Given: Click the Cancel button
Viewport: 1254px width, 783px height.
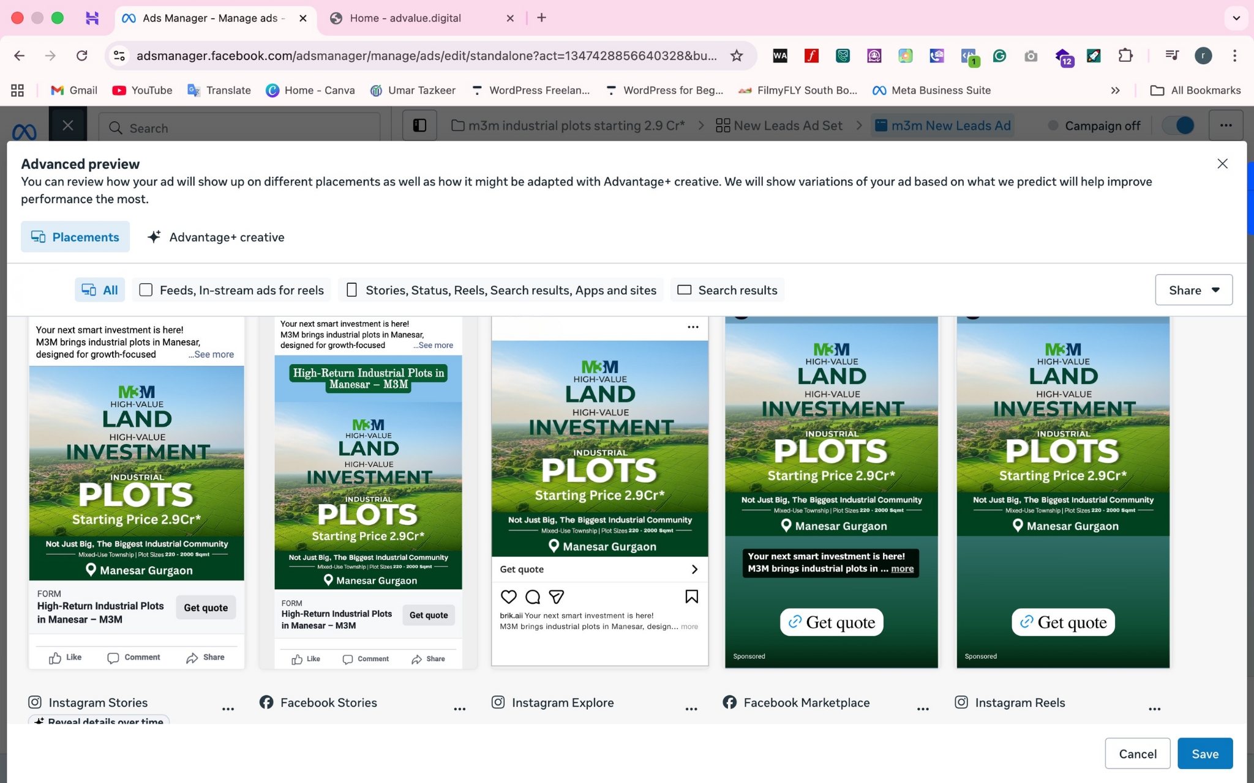Looking at the screenshot, I should (x=1137, y=754).
